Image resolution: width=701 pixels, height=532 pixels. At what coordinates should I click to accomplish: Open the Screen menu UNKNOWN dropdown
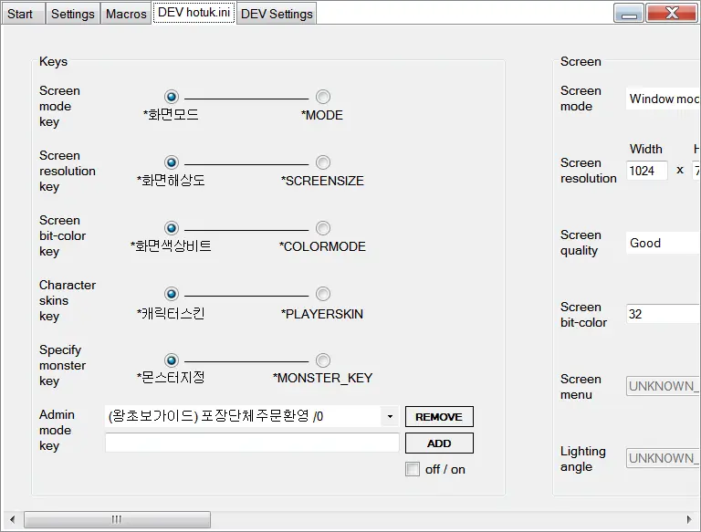[x=663, y=386]
